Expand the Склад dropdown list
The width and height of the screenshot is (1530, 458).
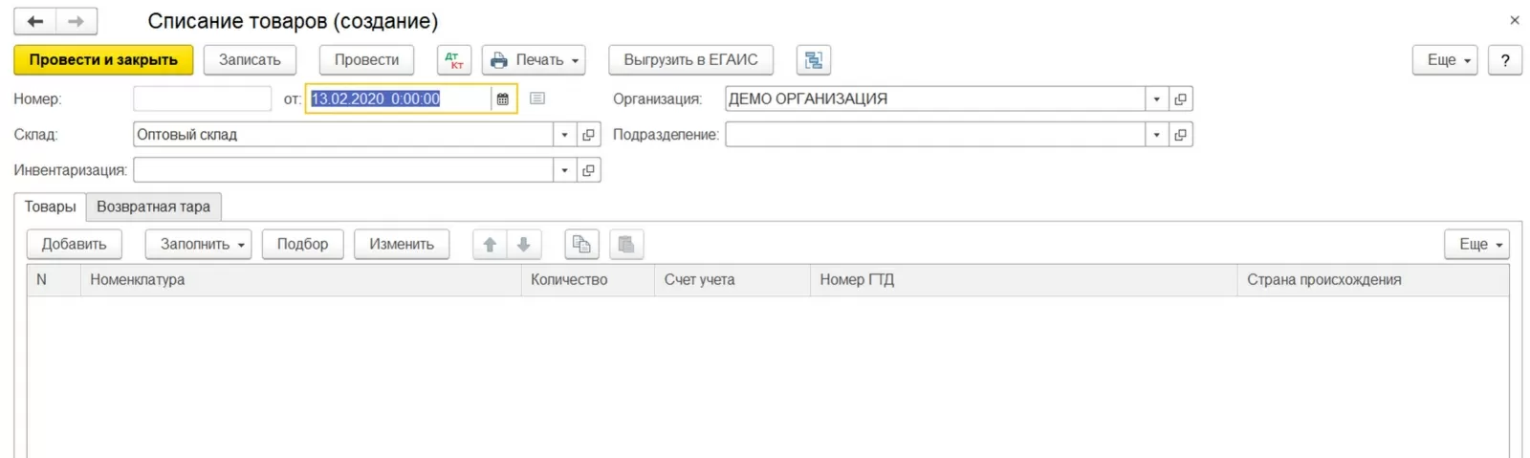[x=565, y=135]
